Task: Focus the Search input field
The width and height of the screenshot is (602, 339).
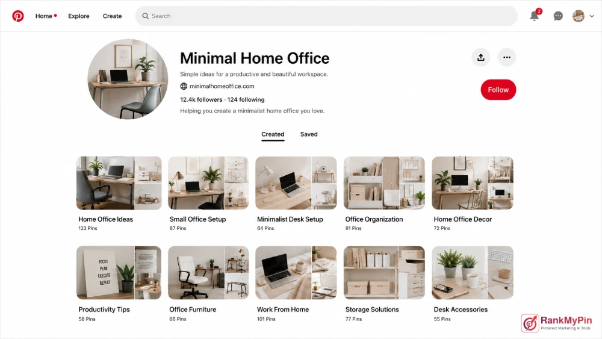Action: (326, 16)
